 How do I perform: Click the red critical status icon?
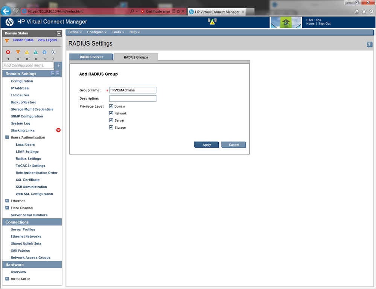8,52
